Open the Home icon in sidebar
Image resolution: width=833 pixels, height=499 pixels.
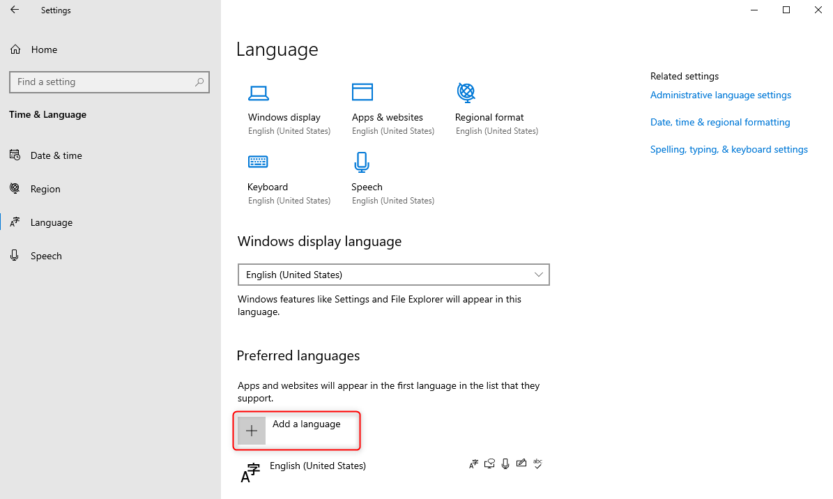[x=15, y=49]
